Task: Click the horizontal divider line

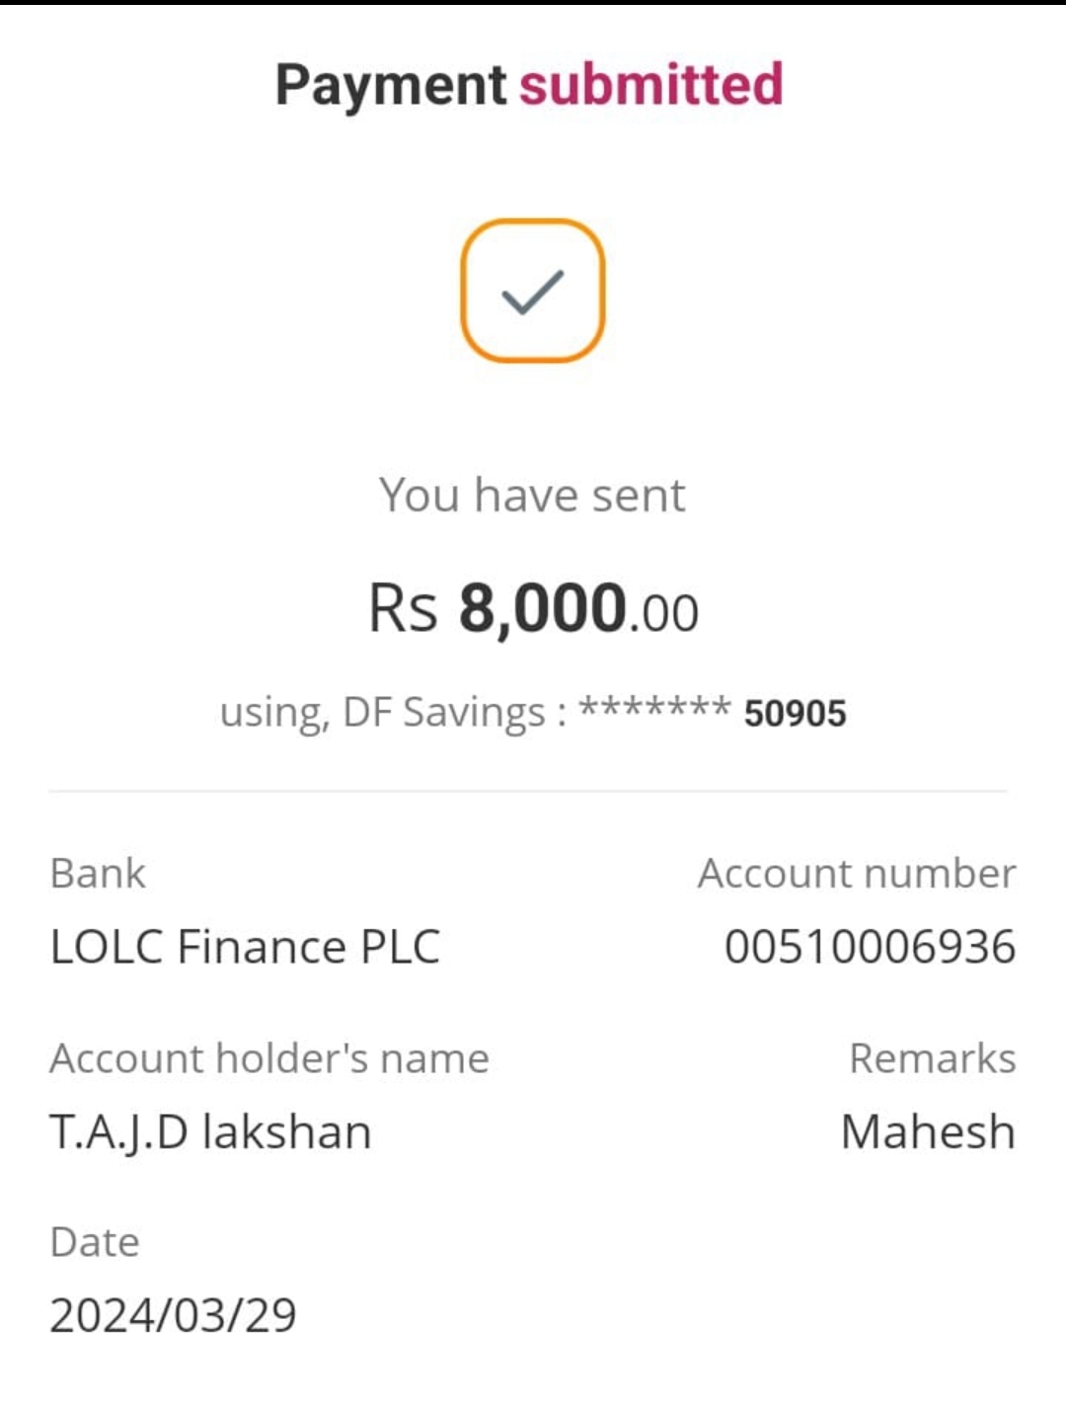Action: coord(528,791)
